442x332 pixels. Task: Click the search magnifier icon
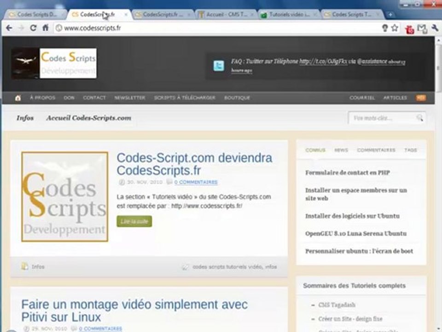click(x=420, y=118)
